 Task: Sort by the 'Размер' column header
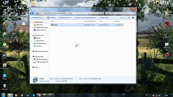click(x=117, y=21)
